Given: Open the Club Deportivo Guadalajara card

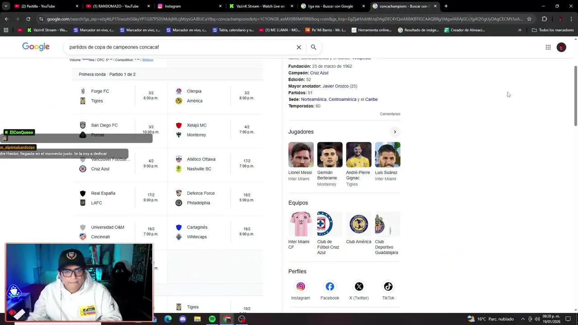Looking at the screenshot, I should pos(387,233).
